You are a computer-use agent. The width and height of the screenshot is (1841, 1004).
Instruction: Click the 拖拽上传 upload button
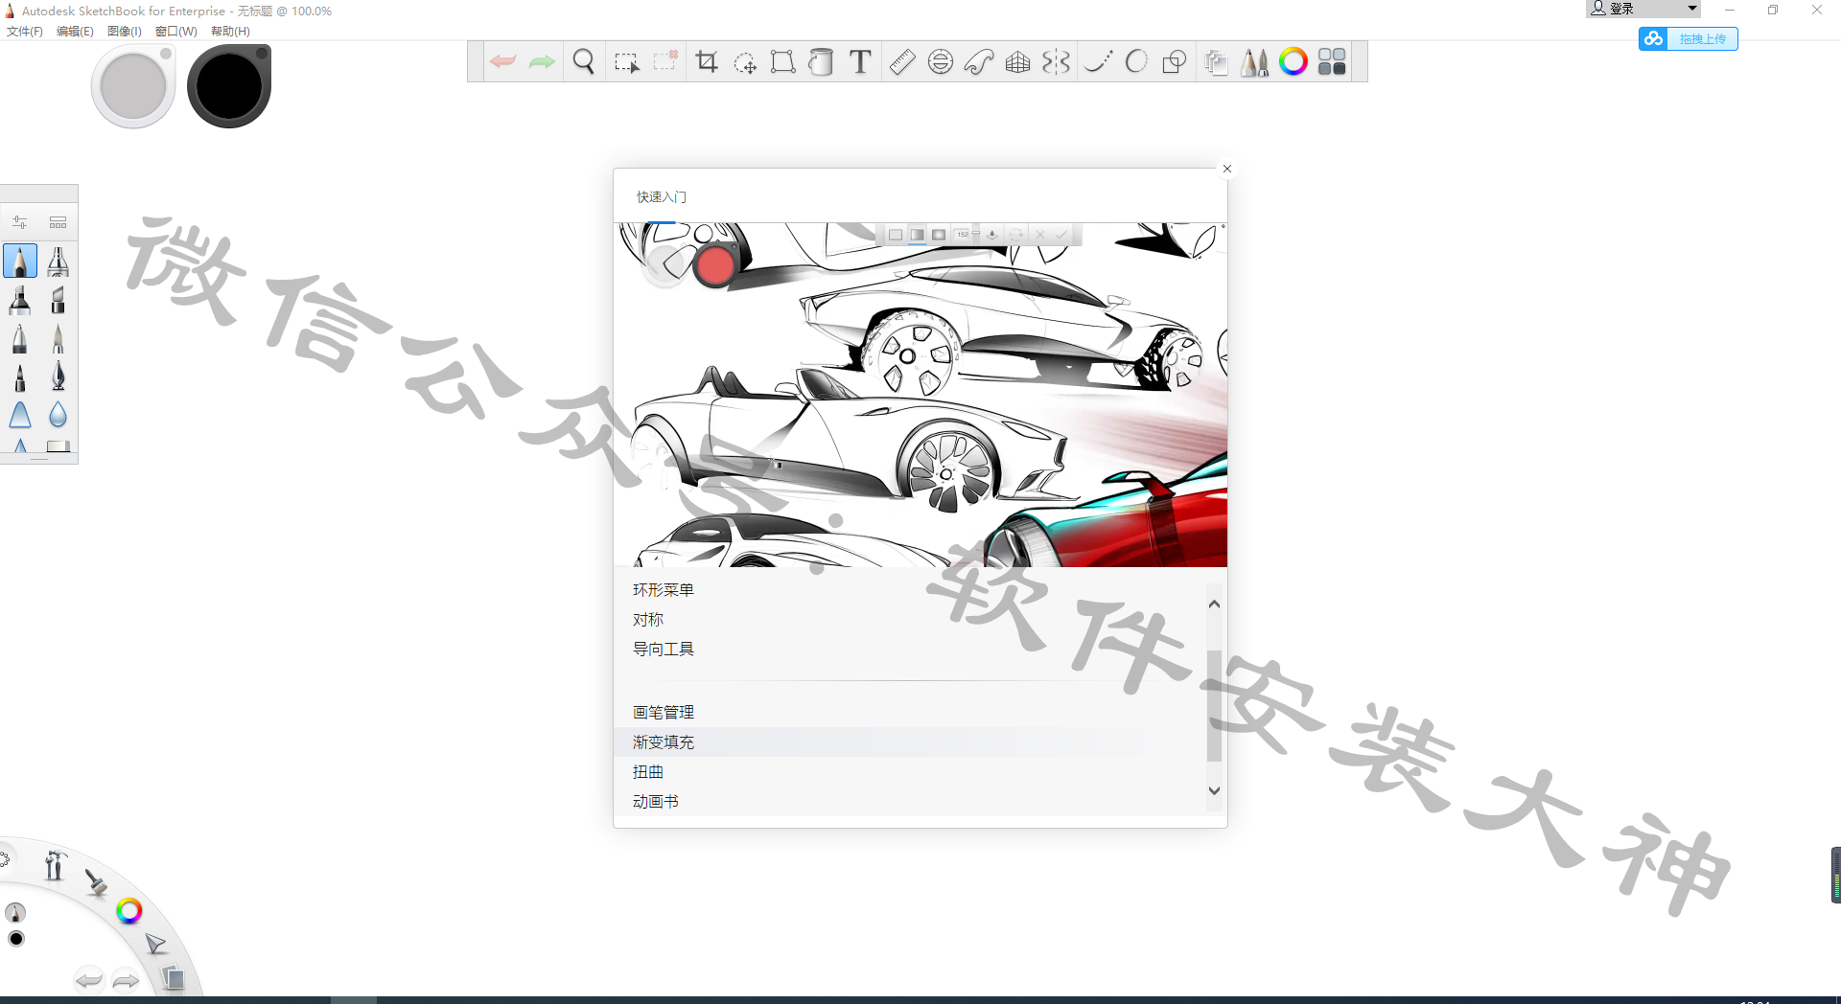(1689, 38)
